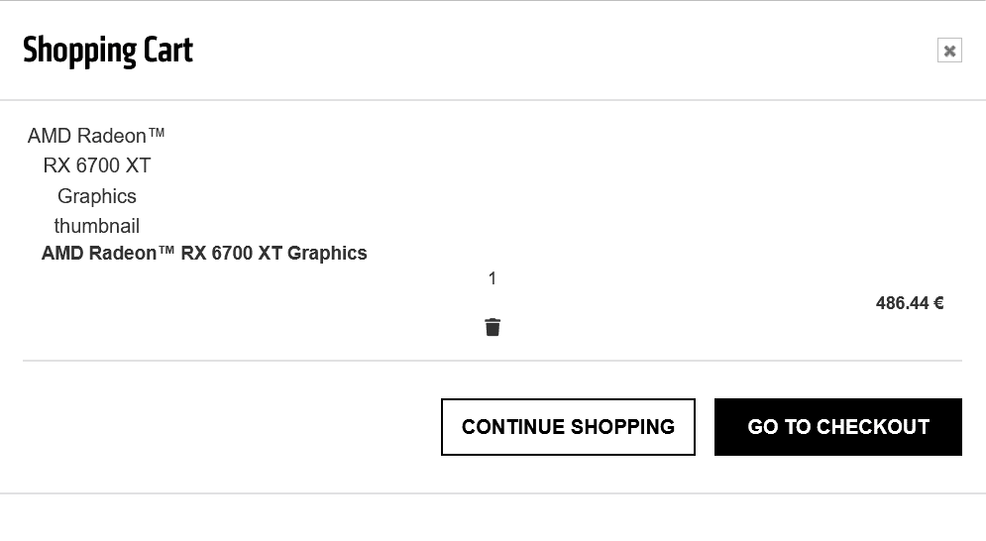View product details from the bold title
Screen dimensions: 986x541
(204, 253)
